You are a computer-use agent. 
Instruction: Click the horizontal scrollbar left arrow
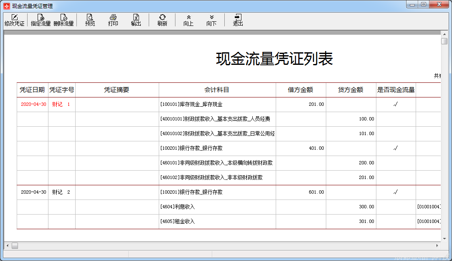(x=7, y=246)
